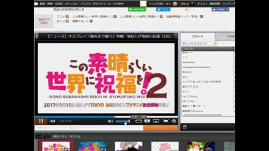Click the comment list horizontal scrollbar
Screen dimensions: 269x151
(x=203, y=115)
